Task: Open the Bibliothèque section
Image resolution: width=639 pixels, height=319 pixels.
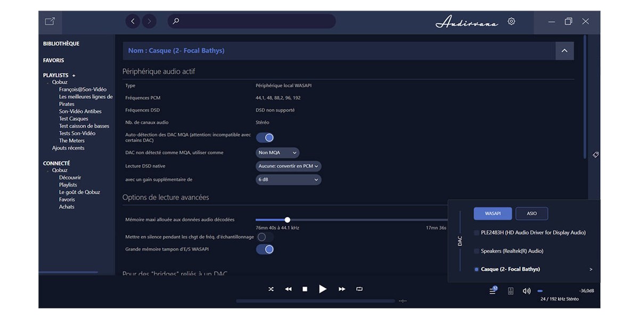Action: [61, 44]
